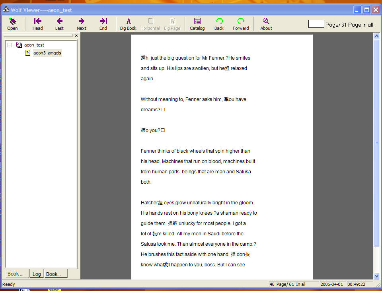Select the aeon_test book in tree
The height and width of the screenshot is (291, 382).
pos(34,45)
